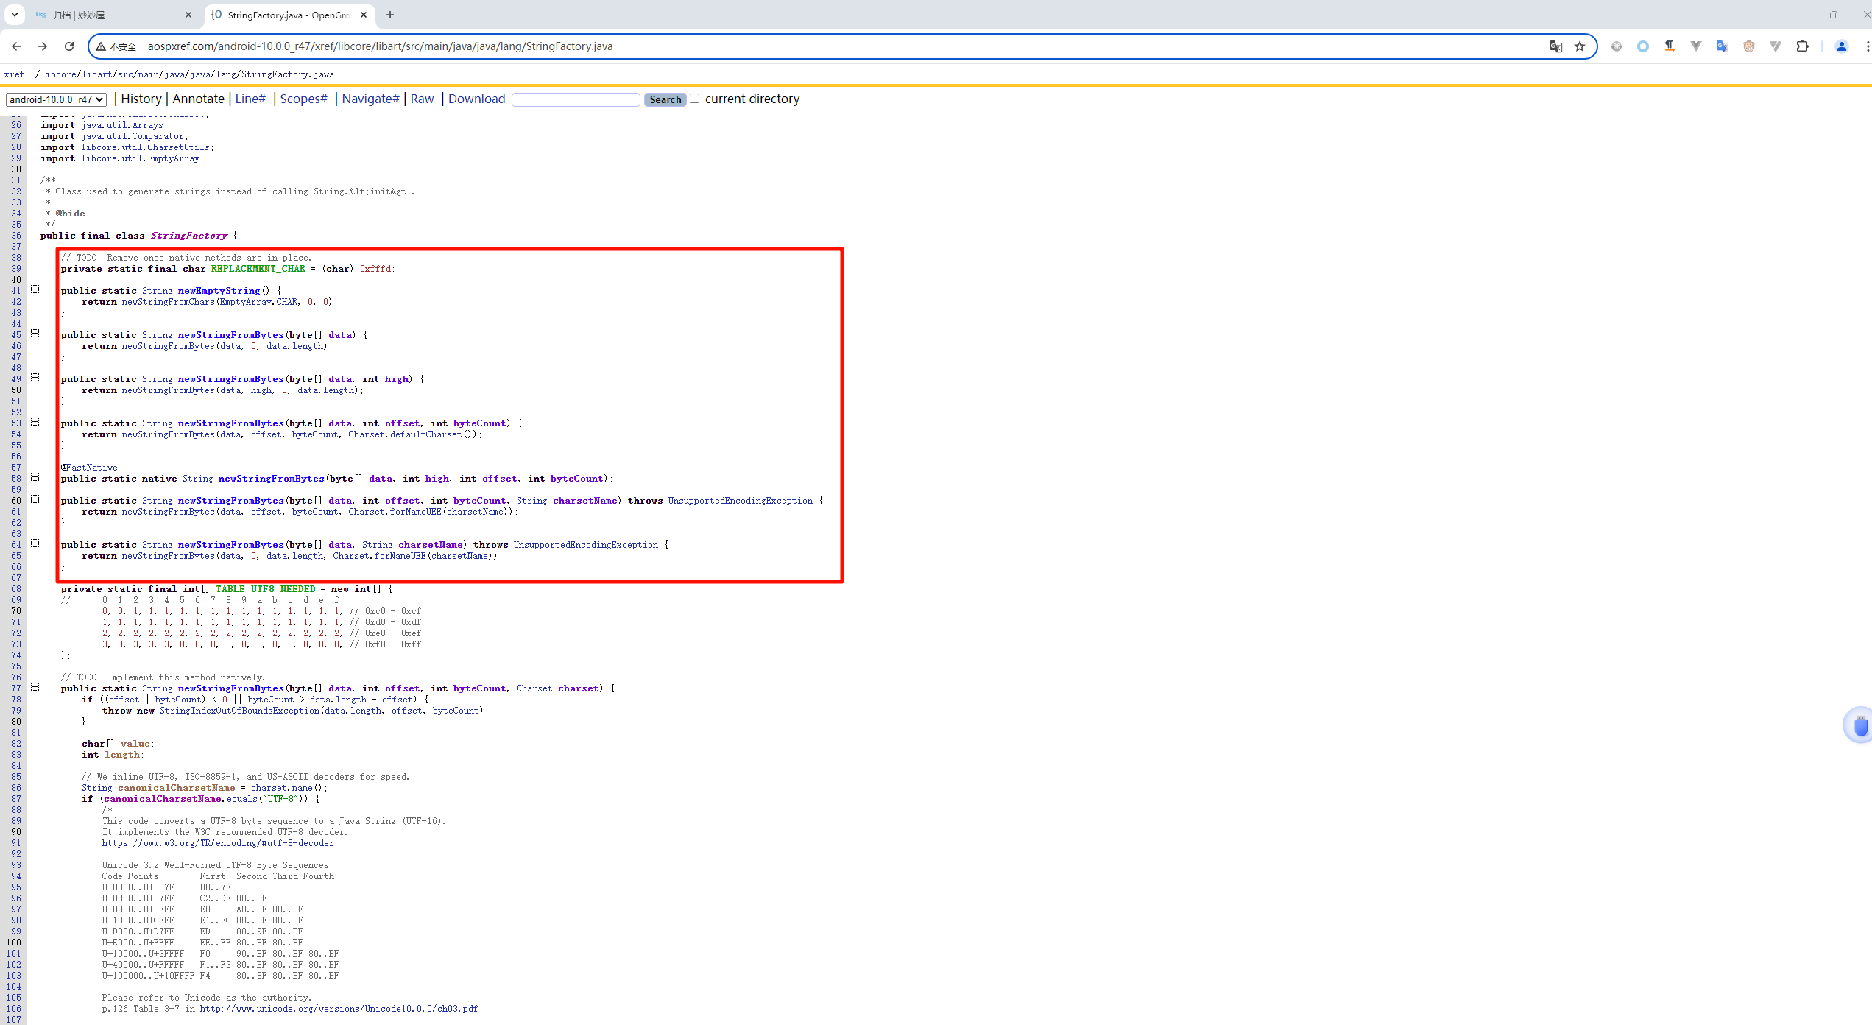
Task: Reload the page
Action: [69, 46]
